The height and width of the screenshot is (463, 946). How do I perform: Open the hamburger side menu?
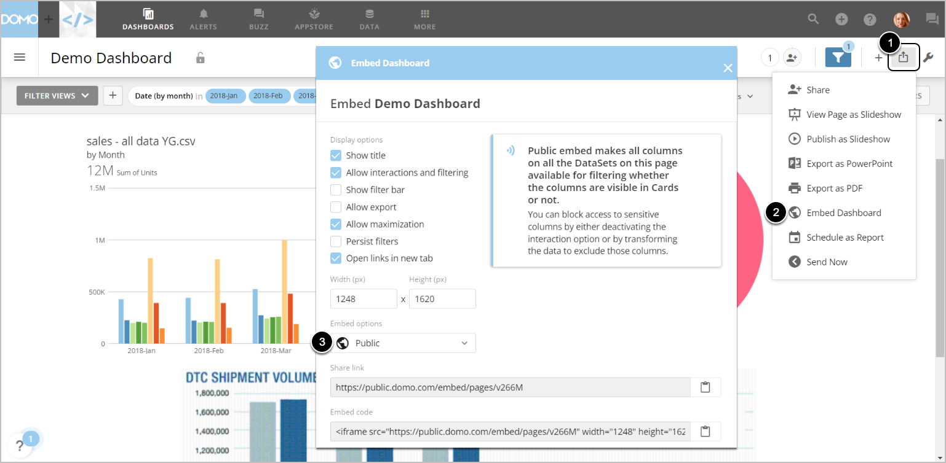(x=20, y=57)
